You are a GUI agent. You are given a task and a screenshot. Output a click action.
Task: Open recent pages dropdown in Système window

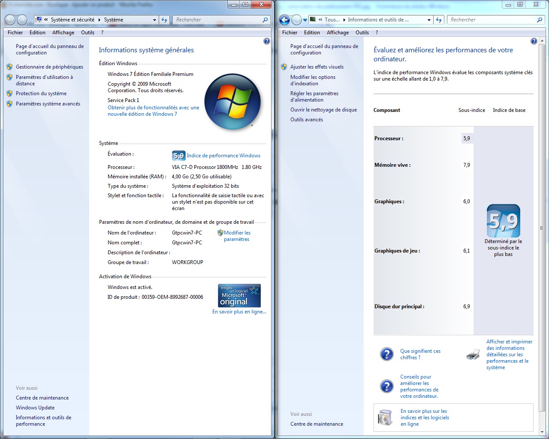tap(30, 20)
